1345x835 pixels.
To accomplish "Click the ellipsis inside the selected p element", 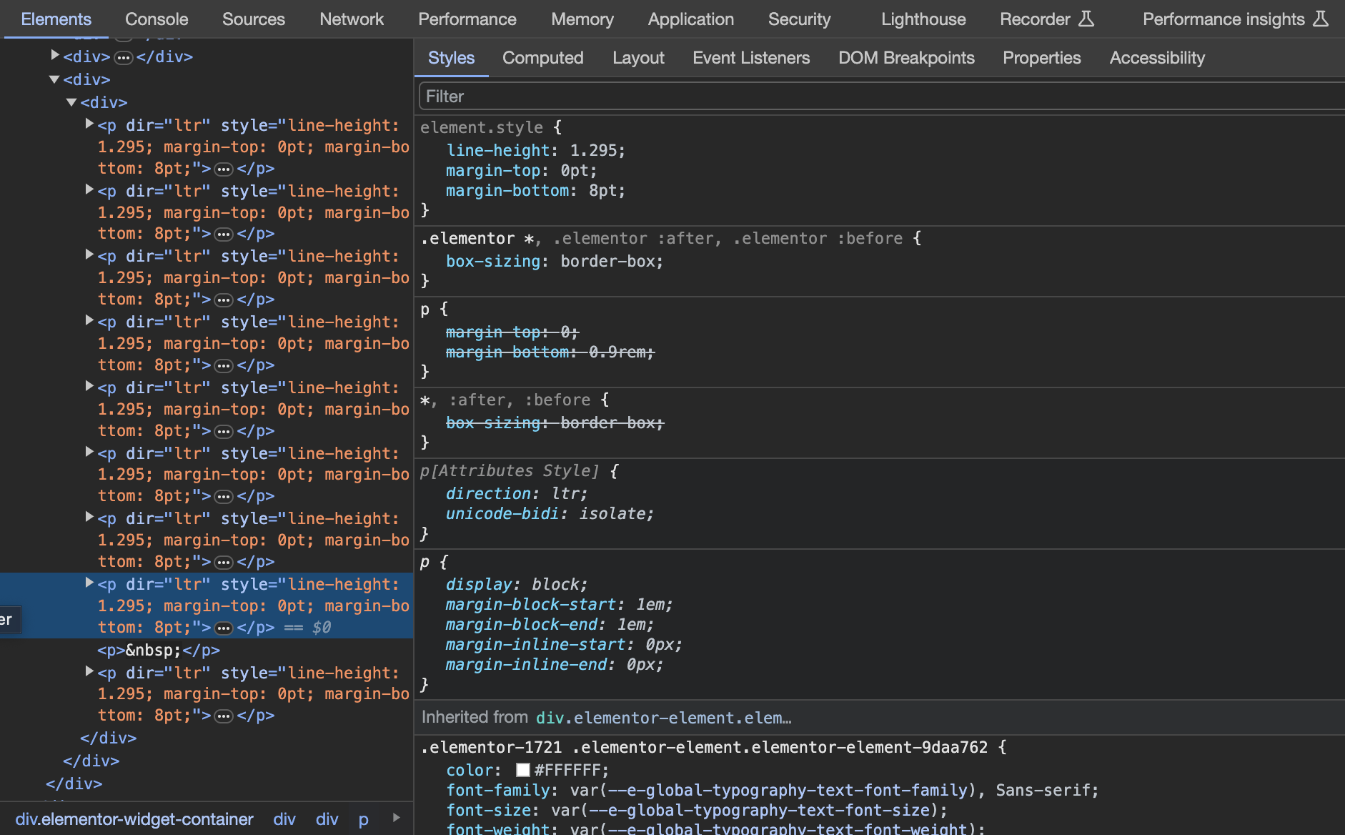I will click(224, 628).
